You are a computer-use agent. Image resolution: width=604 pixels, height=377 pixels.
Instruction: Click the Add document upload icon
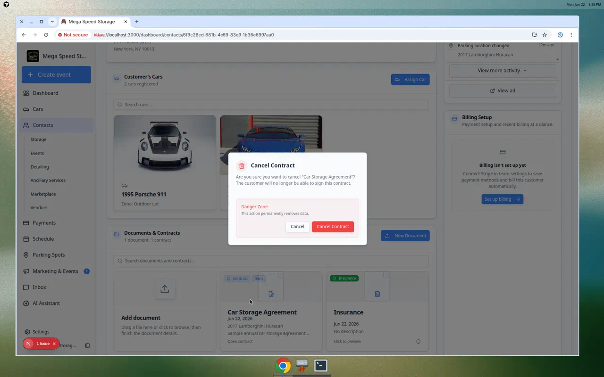click(165, 289)
